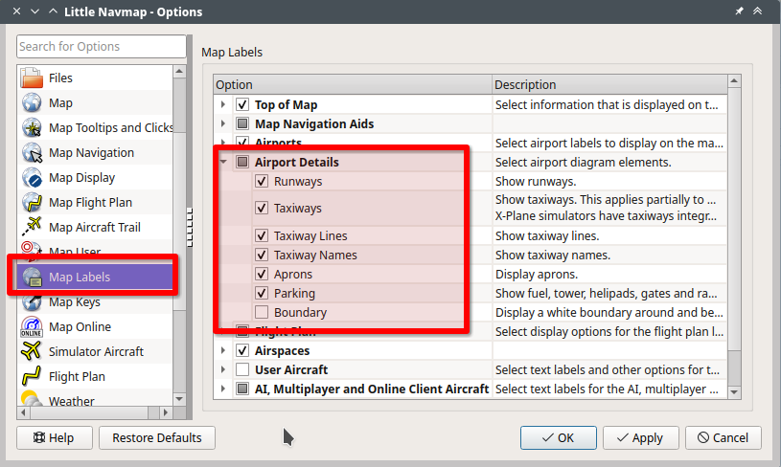Open Simulator Aircraft options page
781x467 pixels.
[95, 351]
